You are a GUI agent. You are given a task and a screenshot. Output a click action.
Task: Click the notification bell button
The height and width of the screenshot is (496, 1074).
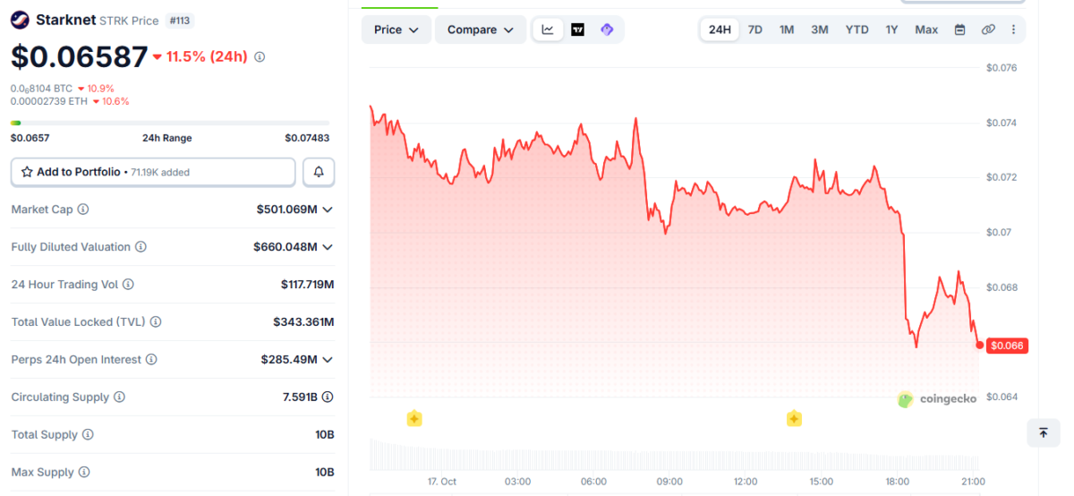pos(319,172)
